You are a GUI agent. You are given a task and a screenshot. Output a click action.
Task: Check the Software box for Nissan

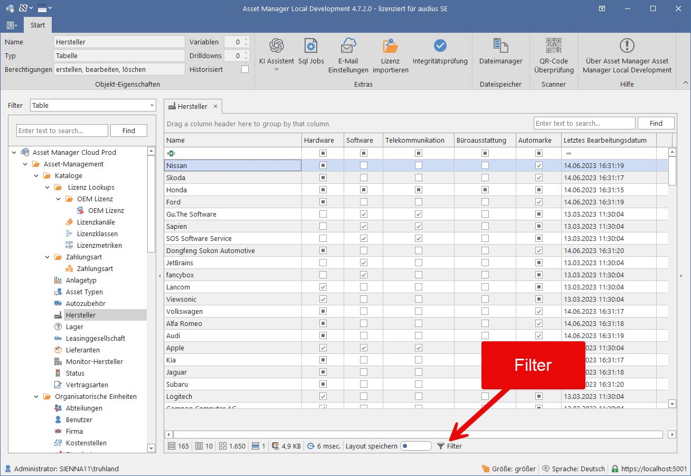click(364, 165)
